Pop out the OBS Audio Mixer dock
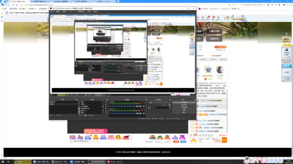Screen dimensions: 293x164 click(x=146, y=99)
